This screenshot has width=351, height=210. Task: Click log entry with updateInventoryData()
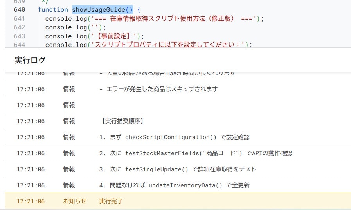tap(175, 185)
